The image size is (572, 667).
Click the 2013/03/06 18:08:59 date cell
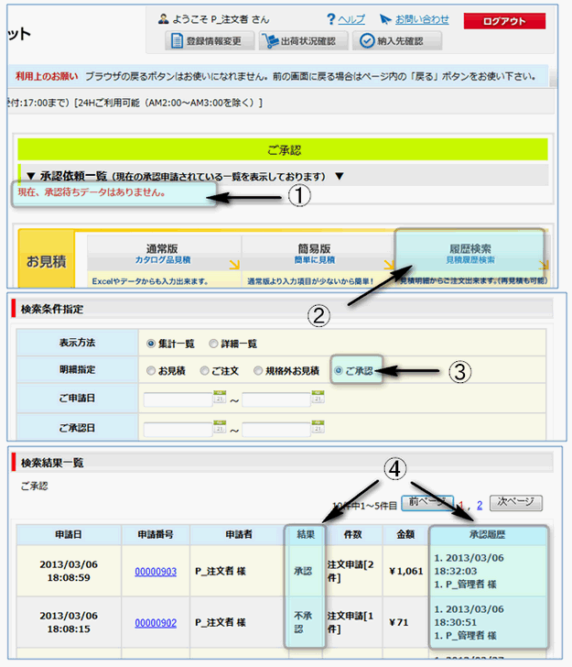click(69, 572)
